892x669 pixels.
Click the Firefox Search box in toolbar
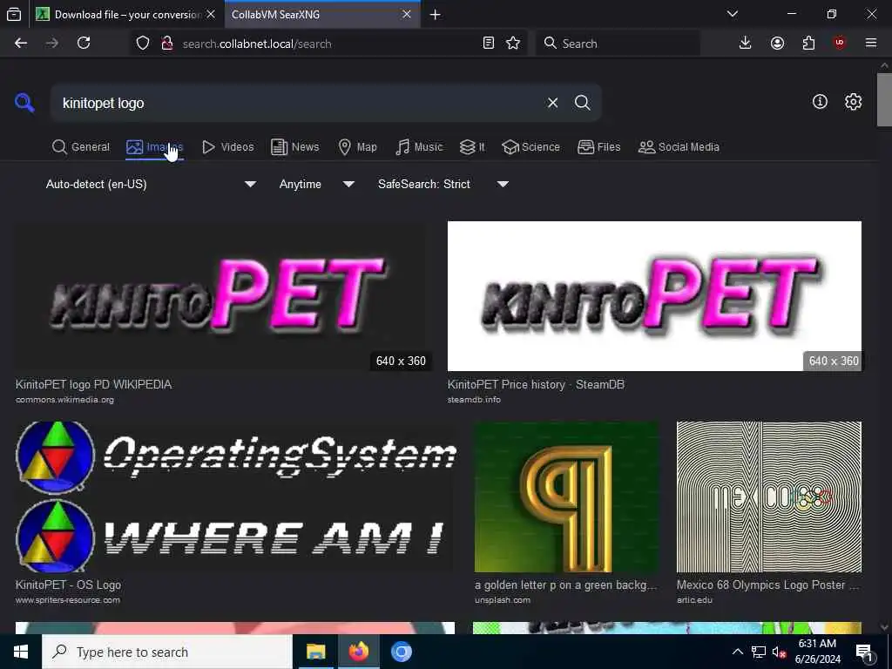[618, 44]
